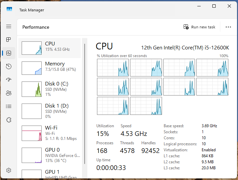Open the Startup apps page icon

point(9,80)
